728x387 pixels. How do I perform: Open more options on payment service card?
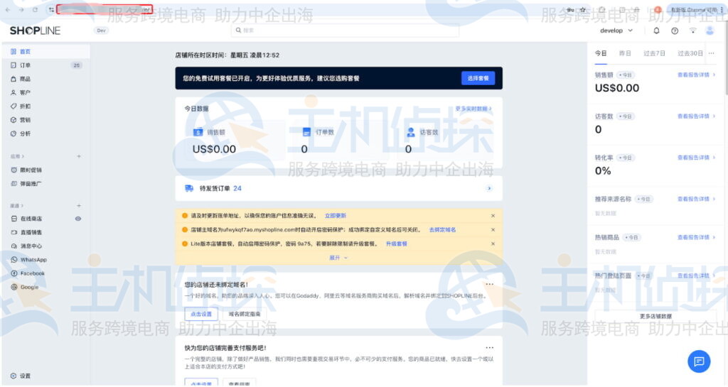[x=489, y=348]
